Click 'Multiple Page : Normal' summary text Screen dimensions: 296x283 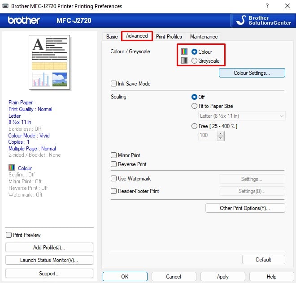click(32, 149)
